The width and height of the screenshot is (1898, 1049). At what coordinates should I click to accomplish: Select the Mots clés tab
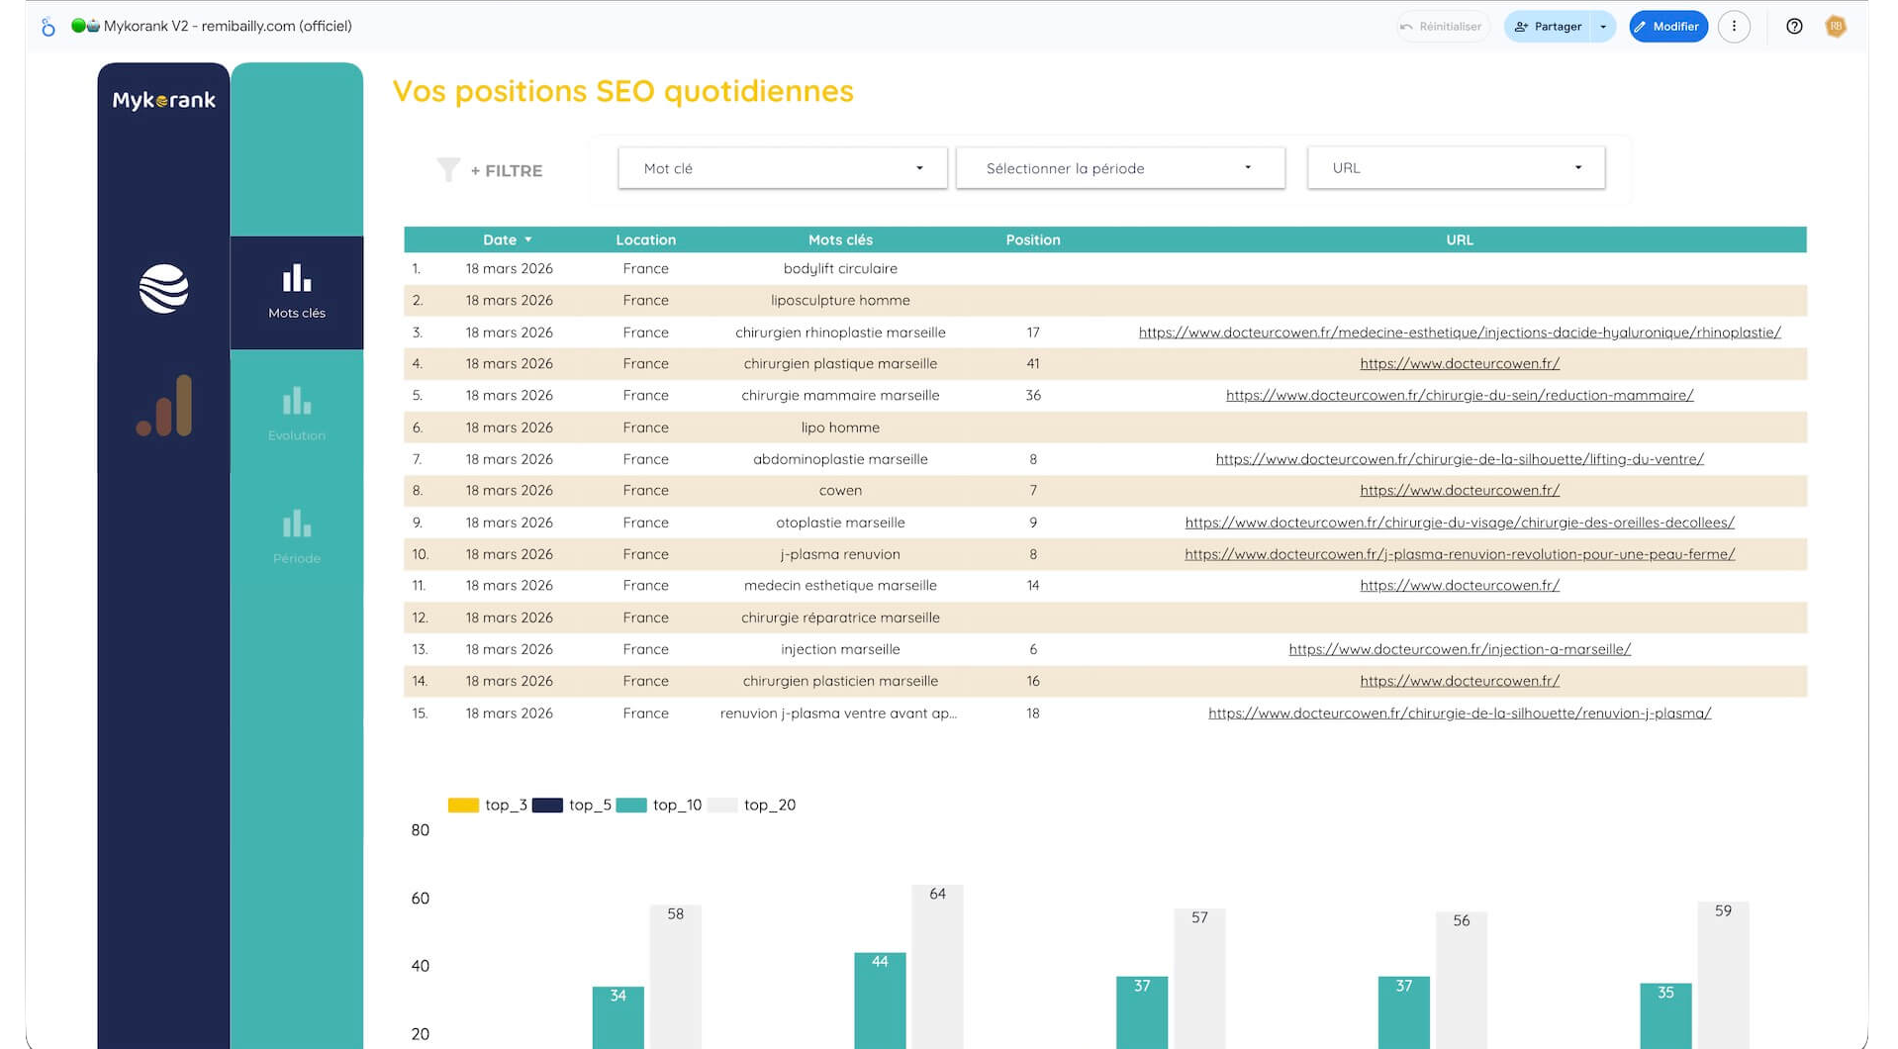click(x=296, y=291)
